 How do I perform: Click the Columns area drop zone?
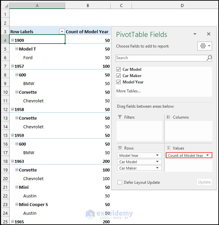188,131
